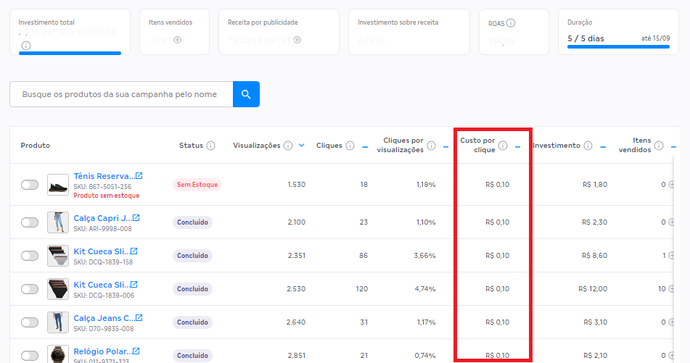Toggle the Calça Jeans product switch

tap(30, 322)
